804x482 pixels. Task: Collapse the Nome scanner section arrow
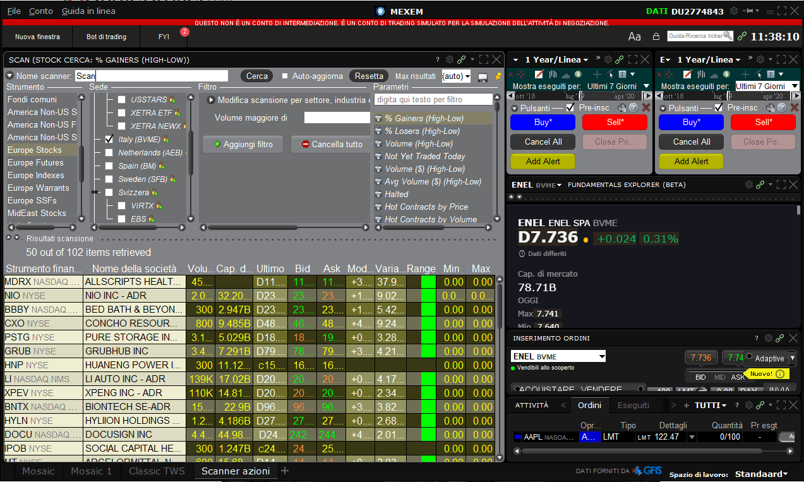click(x=9, y=76)
